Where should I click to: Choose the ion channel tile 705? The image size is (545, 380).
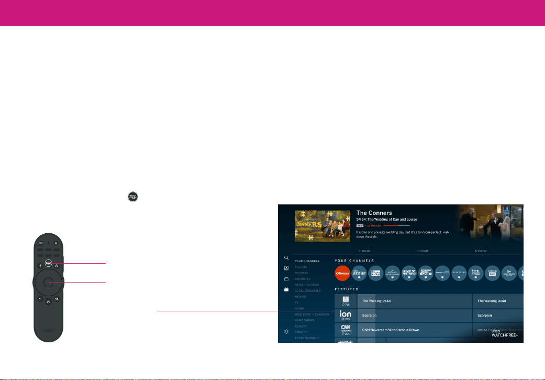[x=346, y=316]
